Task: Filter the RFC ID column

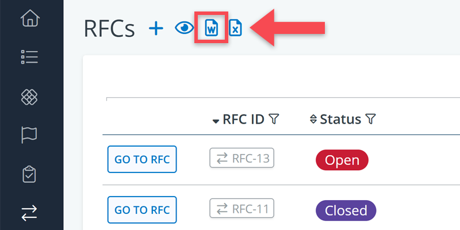Action: click(x=274, y=120)
